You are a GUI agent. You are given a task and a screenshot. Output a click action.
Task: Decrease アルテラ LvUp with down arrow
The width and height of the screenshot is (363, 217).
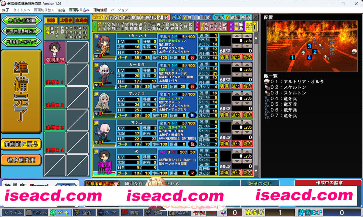click(247, 103)
